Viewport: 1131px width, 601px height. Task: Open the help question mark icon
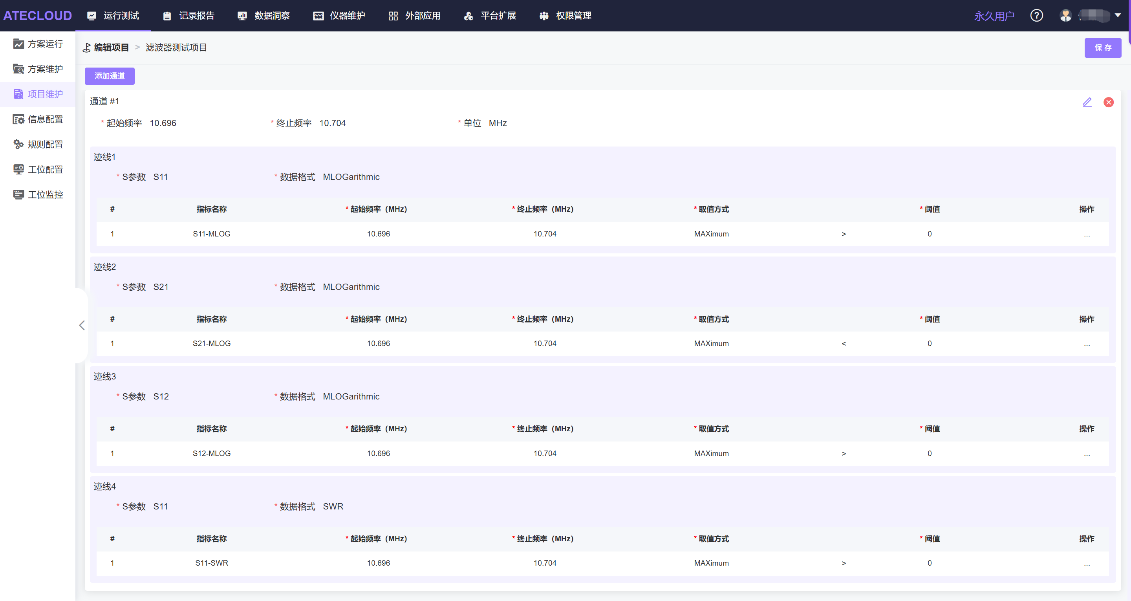pos(1036,16)
